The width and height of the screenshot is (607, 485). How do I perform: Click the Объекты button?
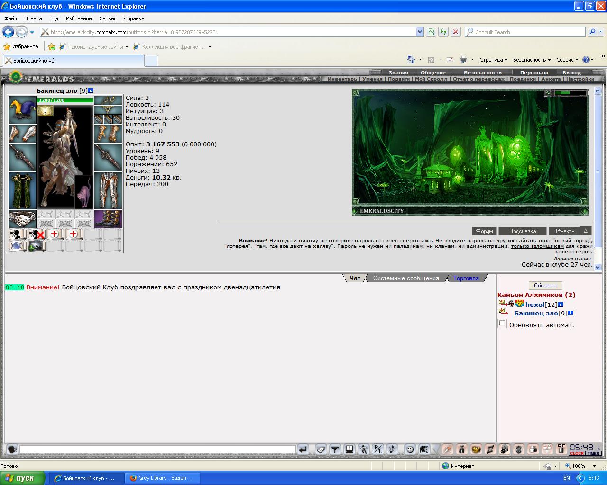[x=564, y=231]
